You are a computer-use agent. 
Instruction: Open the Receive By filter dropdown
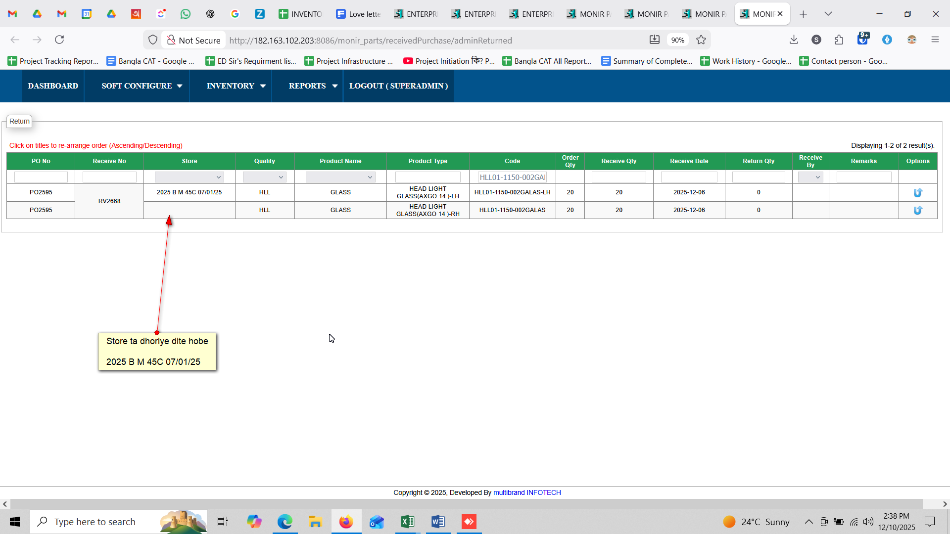pos(810,177)
